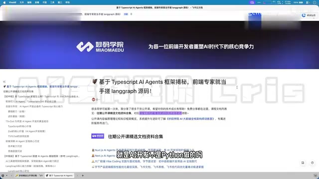Viewport: 319px width, 179px height.
Task: Open the 编辑 menu
Action: 29,2
